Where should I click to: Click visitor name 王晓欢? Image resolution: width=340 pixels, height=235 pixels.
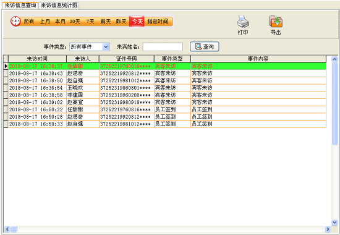point(75,88)
